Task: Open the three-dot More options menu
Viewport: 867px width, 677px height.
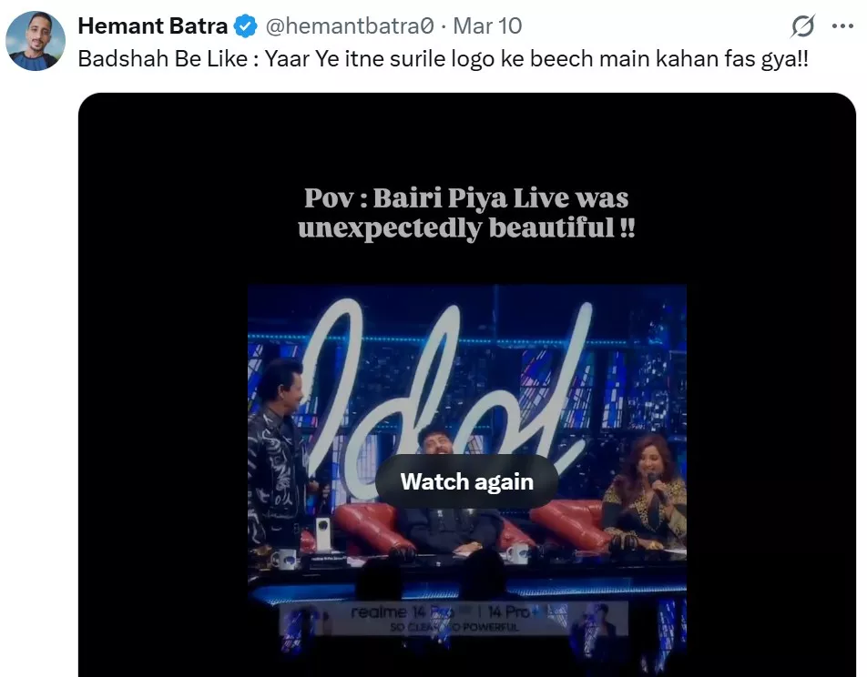Action: tap(842, 25)
